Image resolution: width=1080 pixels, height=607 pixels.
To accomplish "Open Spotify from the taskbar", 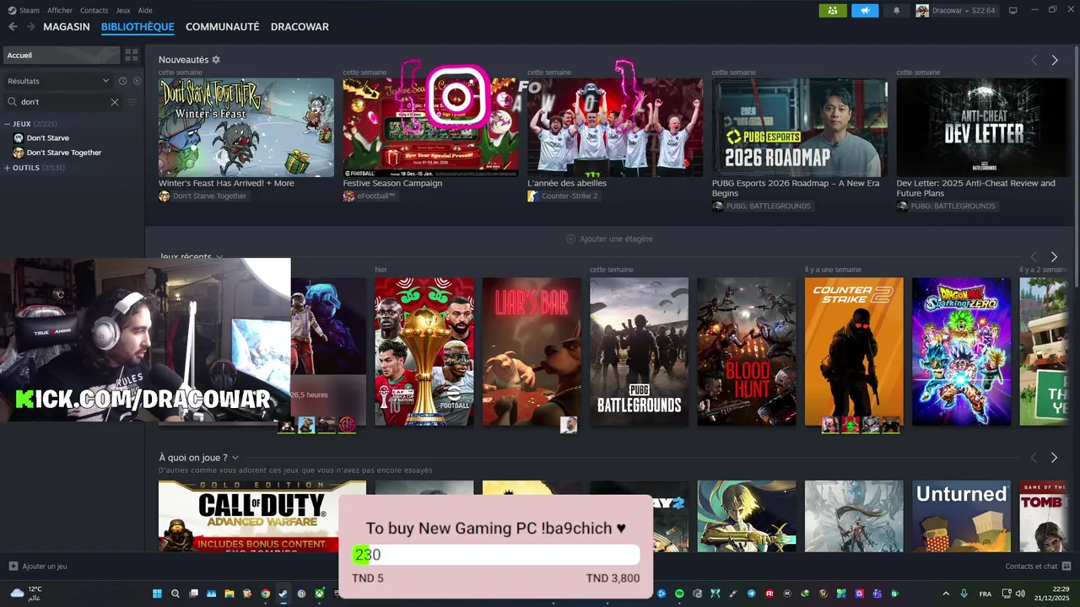I will (679, 594).
